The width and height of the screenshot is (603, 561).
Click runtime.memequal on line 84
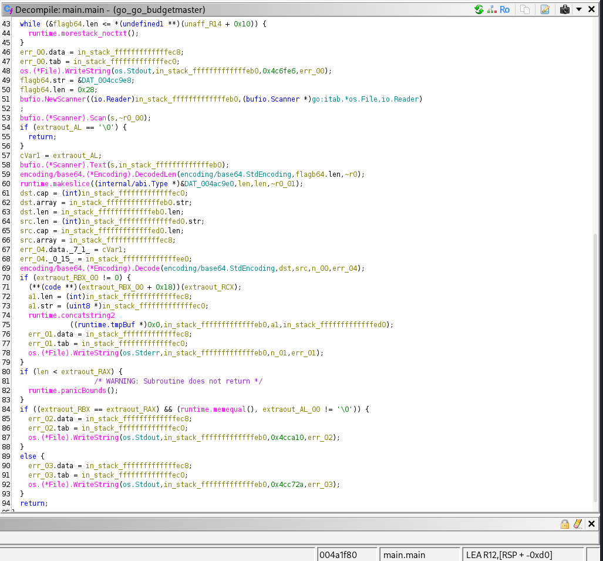pos(213,409)
